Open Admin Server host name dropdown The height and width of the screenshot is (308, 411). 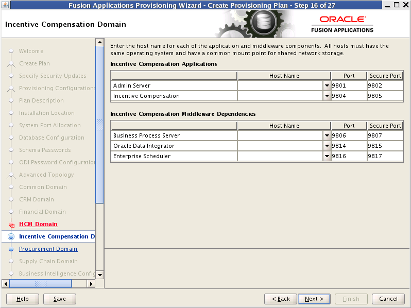tap(327, 85)
